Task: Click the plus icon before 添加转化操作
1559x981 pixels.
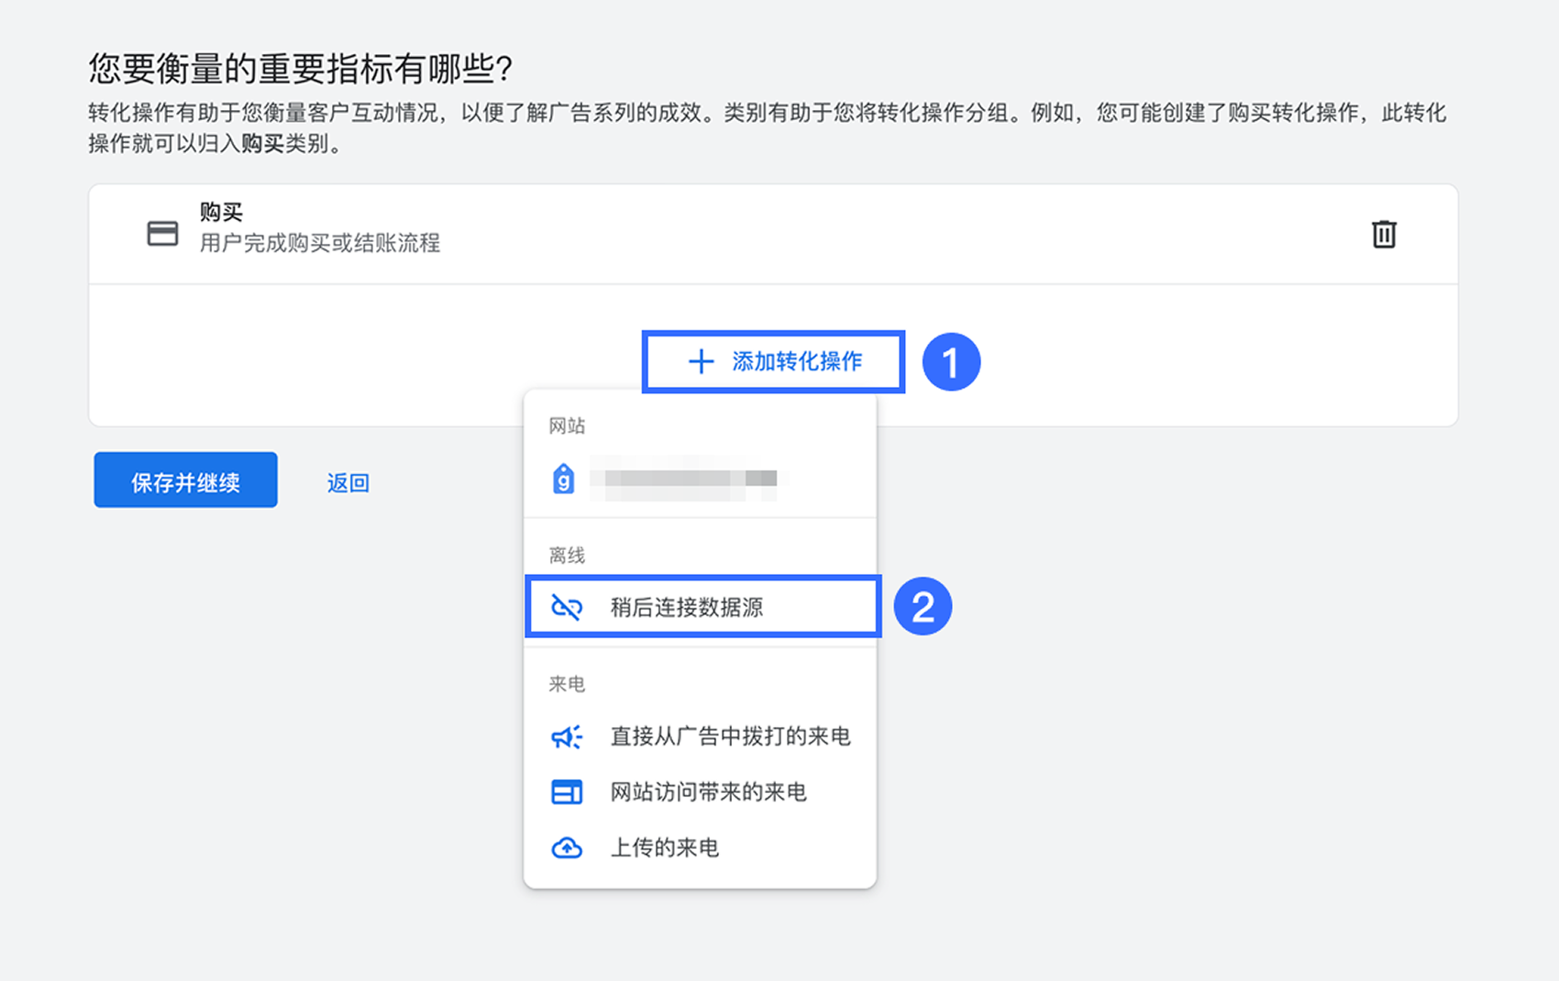Action: 701,361
